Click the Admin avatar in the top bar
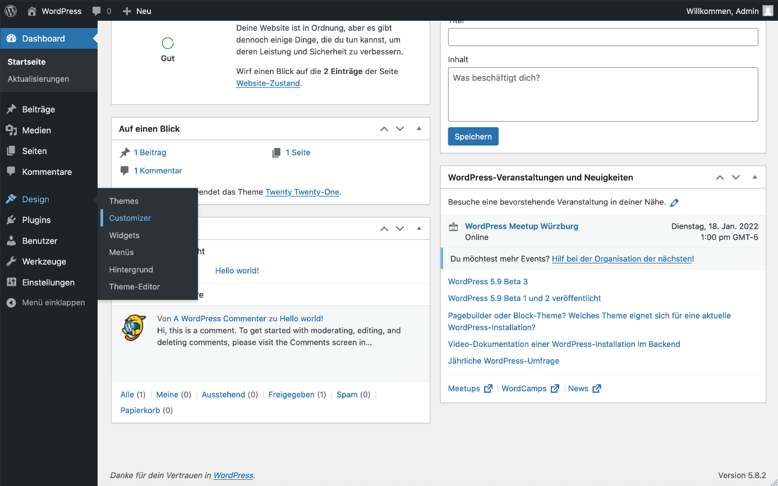The image size is (778, 486). tap(768, 11)
